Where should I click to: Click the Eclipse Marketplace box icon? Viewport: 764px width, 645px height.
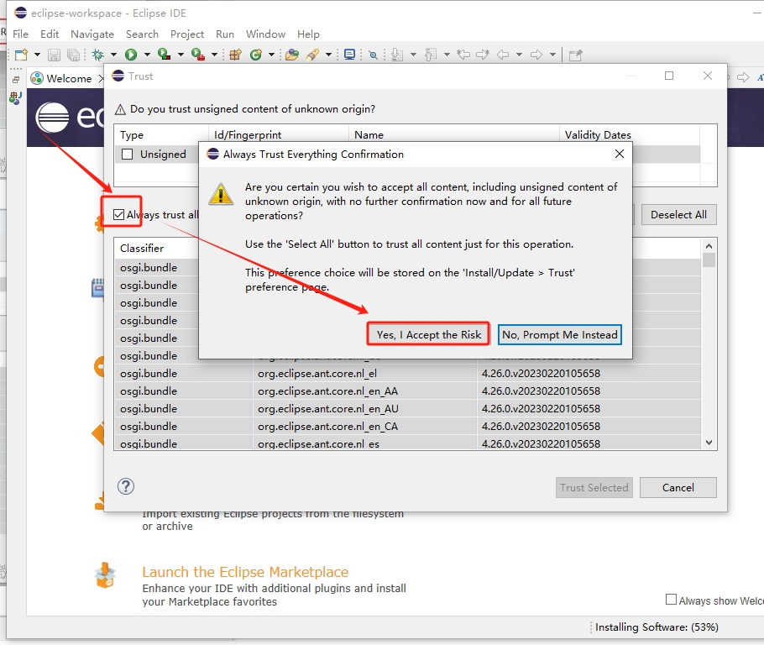point(105,575)
